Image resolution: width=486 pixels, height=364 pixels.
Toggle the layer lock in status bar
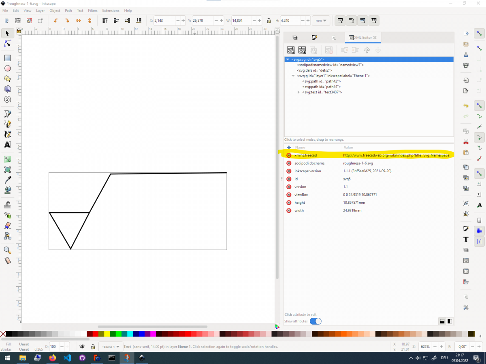pyautogui.click(x=93, y=347)
